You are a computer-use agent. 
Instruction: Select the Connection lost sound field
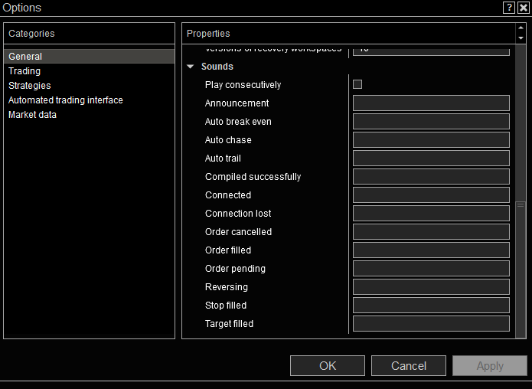tap(431, 214)
